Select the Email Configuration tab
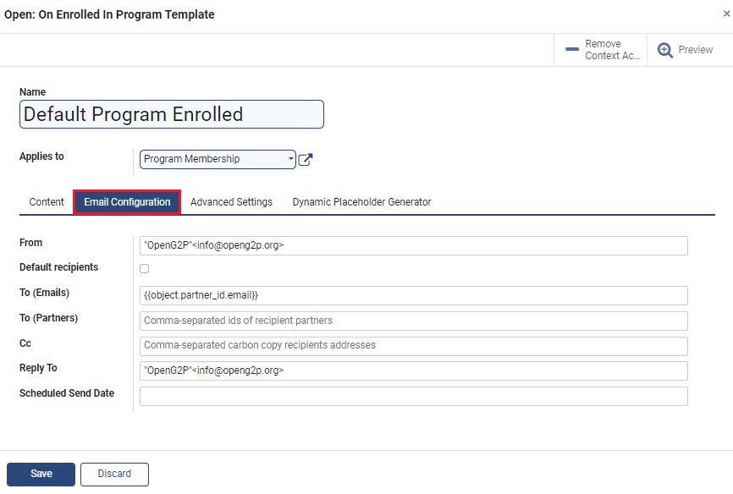This screenshot has height=494, width=733. (127, 202)
